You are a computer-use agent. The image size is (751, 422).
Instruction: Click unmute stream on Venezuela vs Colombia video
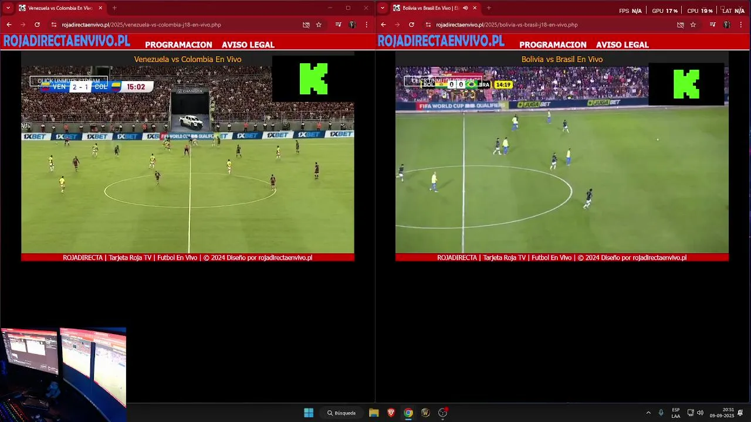click(69, 81)
